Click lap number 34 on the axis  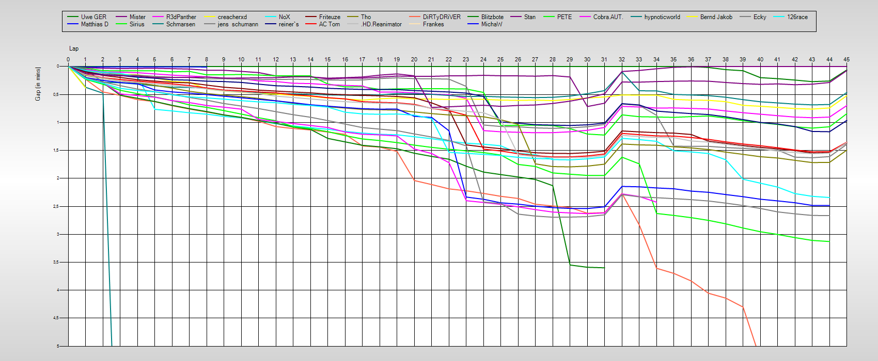pos(656,60)
